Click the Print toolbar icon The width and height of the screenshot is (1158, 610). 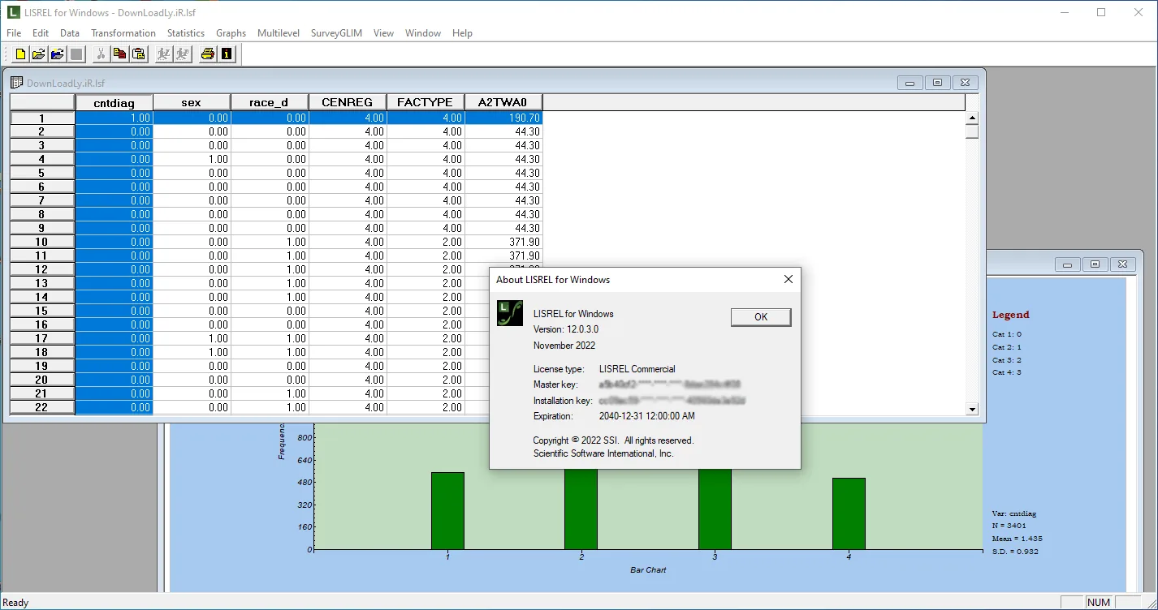pos(207,54)
